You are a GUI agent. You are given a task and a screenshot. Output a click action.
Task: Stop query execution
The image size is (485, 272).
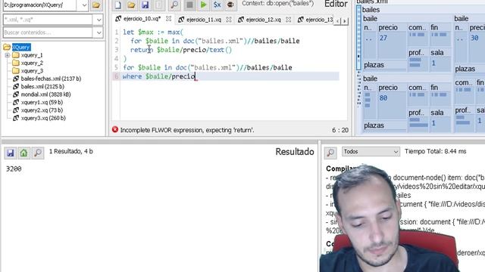coord(189,5)
